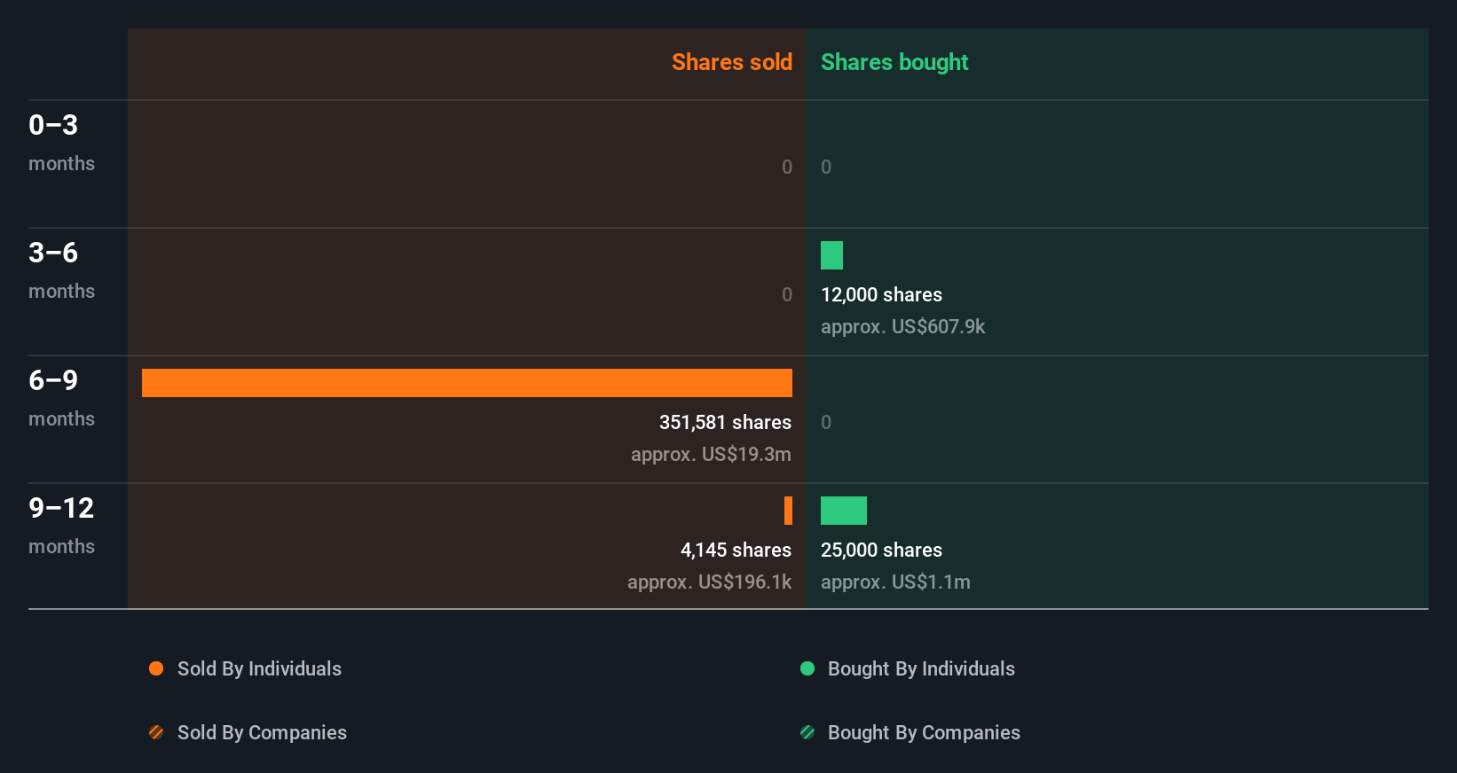Click the zero sold value in 0–3 months row
This screenshot has height=773, width=1457.
tap(787, 168)
